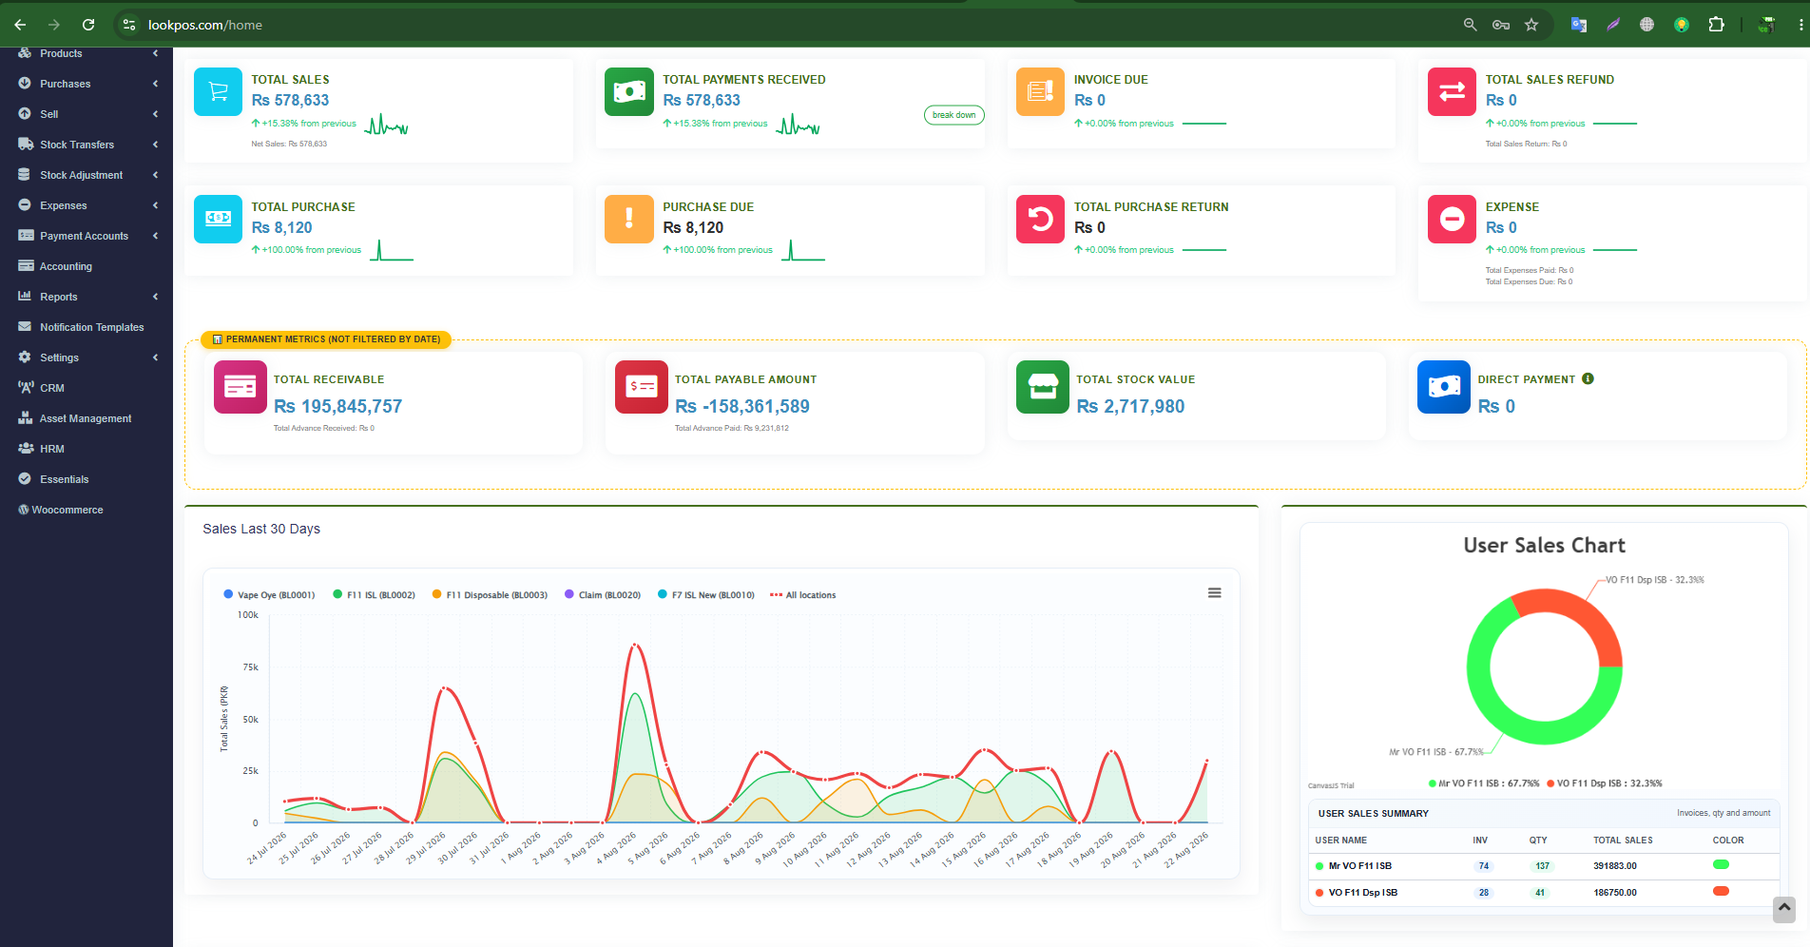Expand the Products sidebar menu
Viewport: 1810px width, 947px height.
[87, 53]
